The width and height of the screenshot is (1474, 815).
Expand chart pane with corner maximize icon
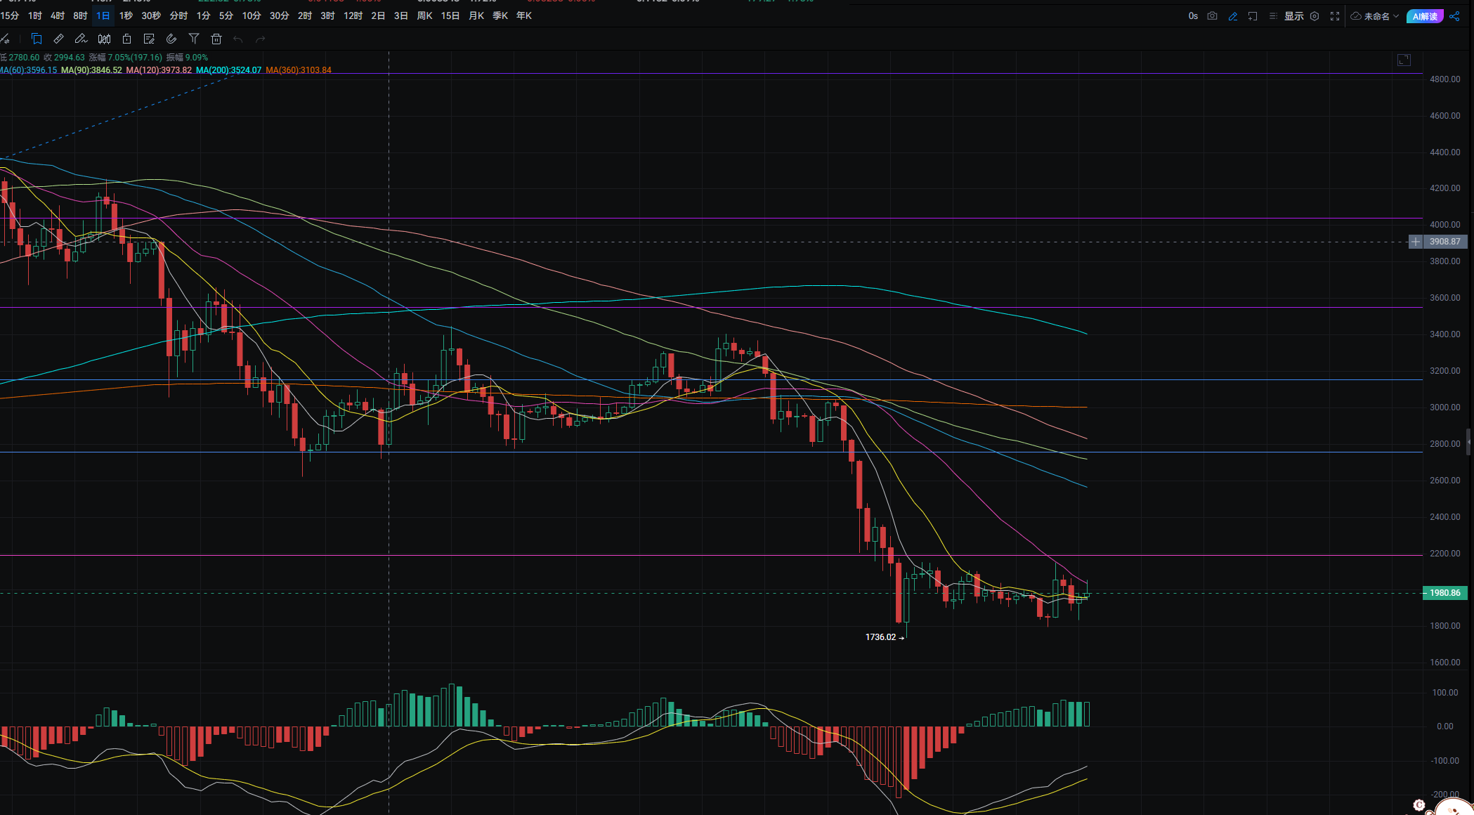(1404, 60)
